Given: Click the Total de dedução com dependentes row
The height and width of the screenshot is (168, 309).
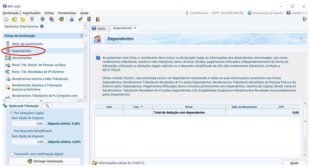Looking at the screenshot, I should (197, 113).
